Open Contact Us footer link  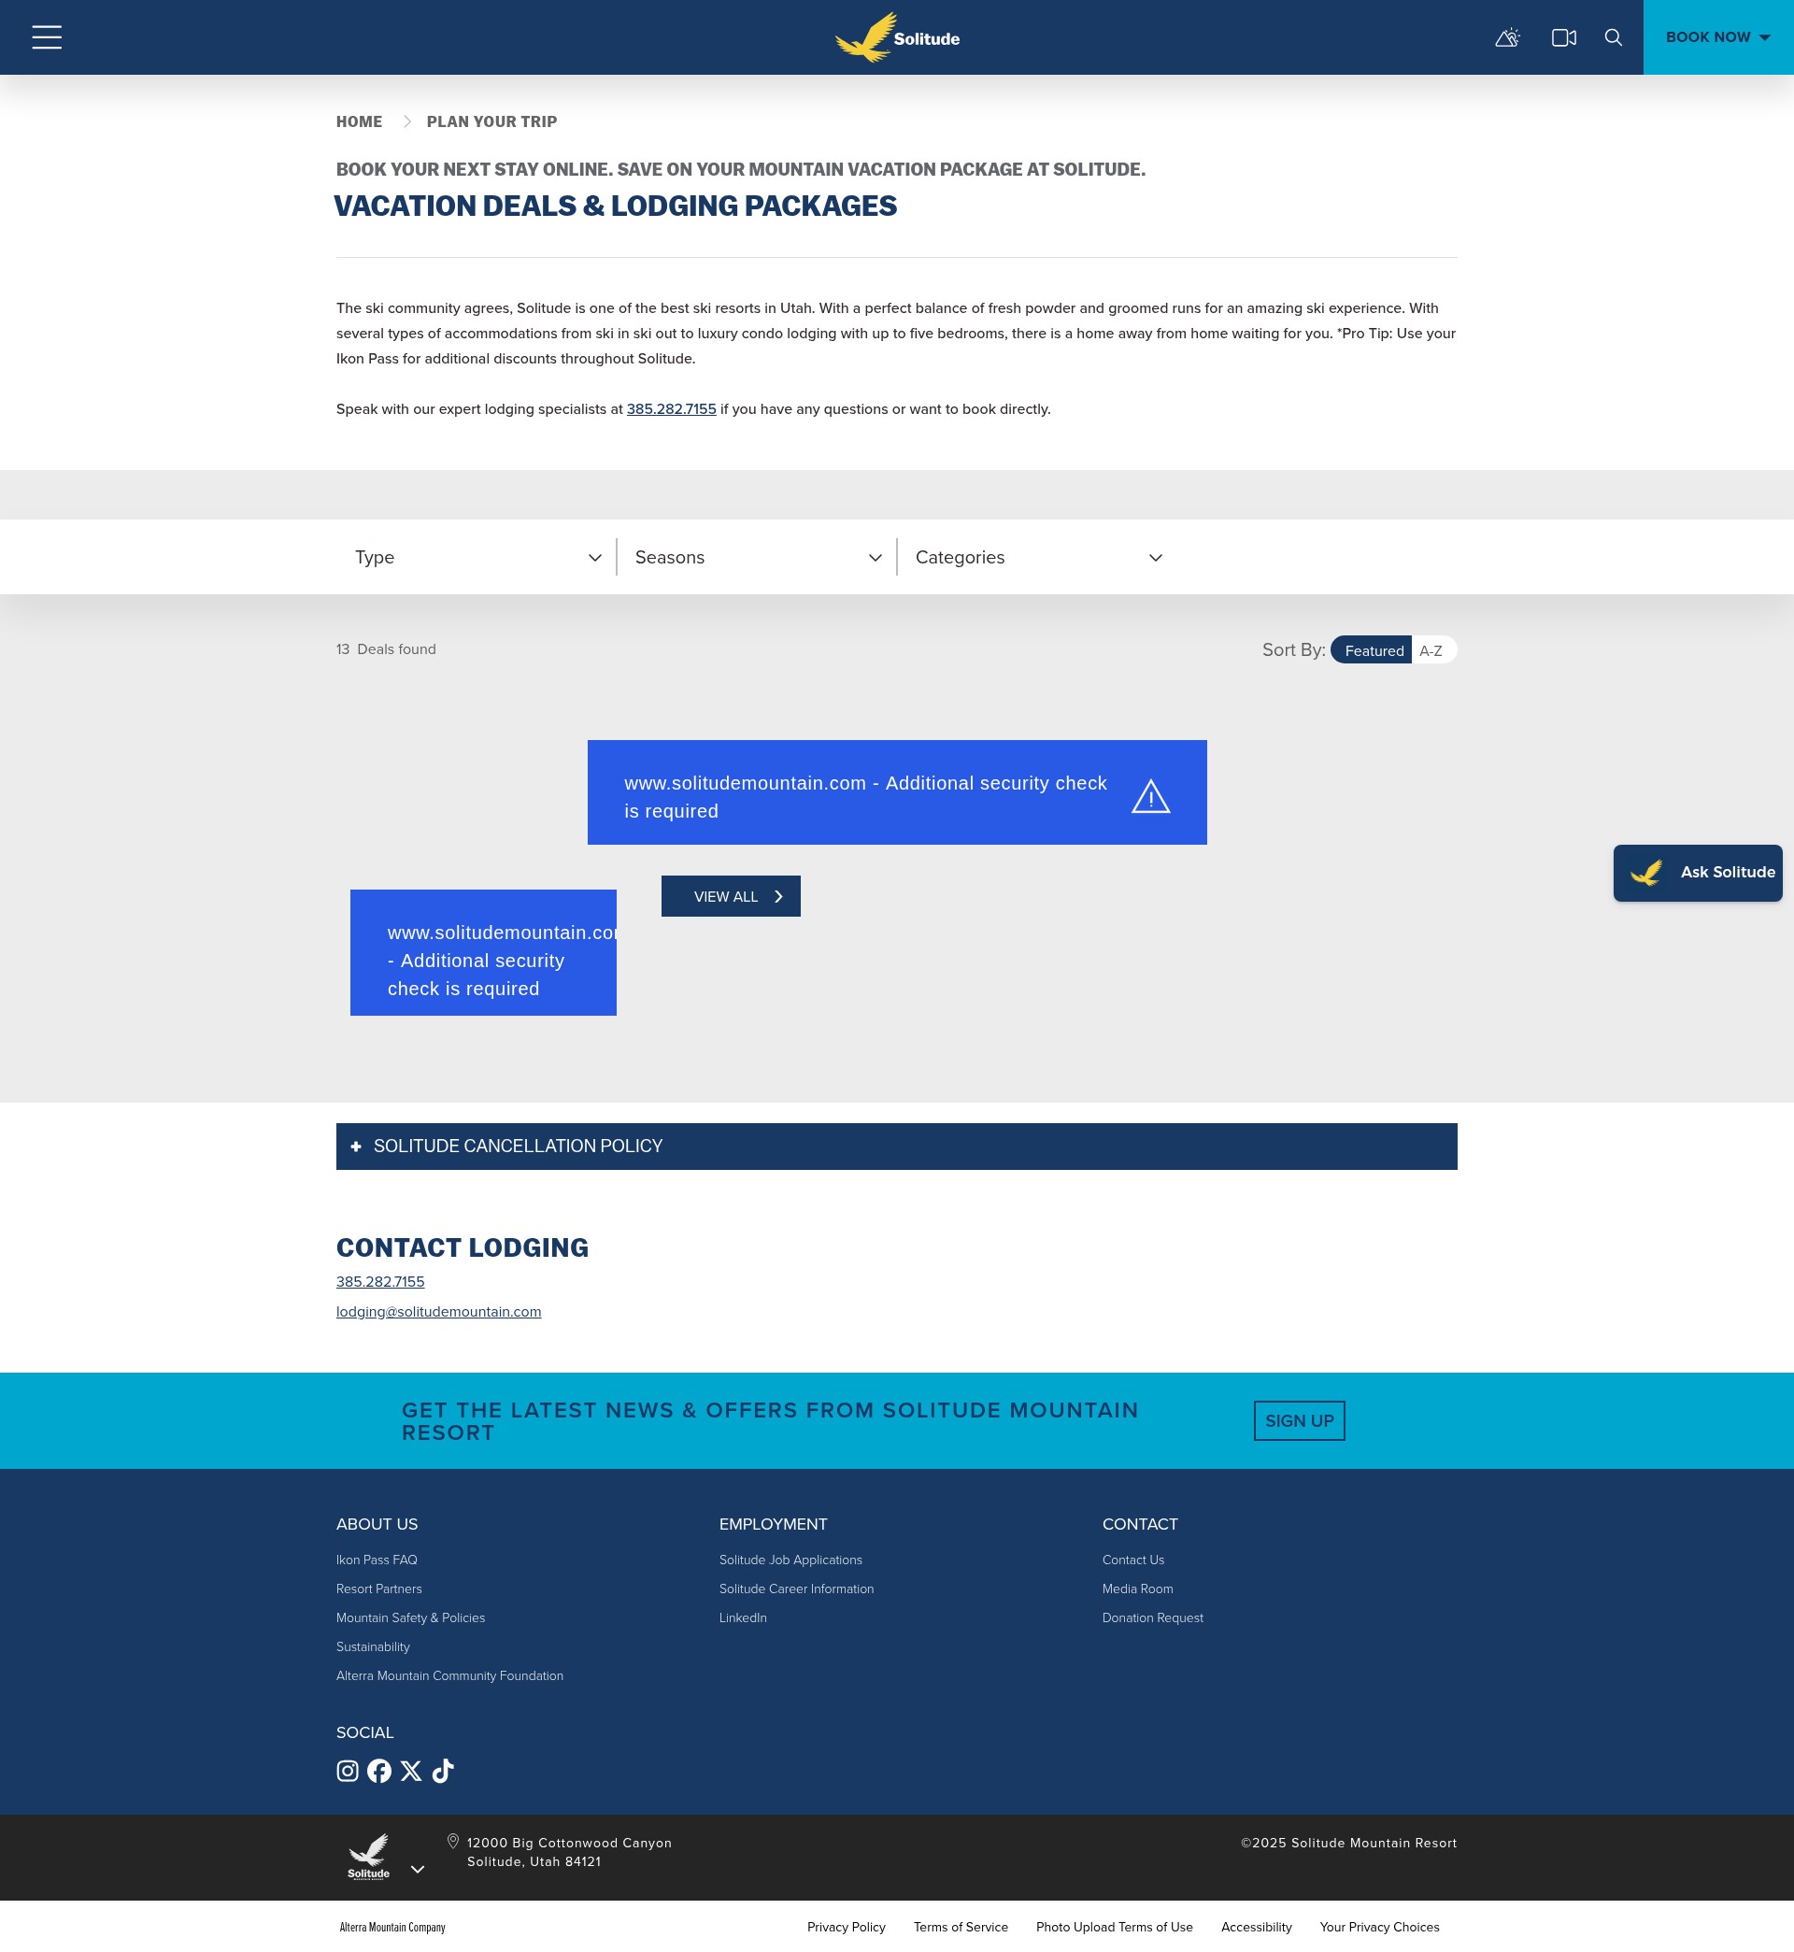1132,1560
